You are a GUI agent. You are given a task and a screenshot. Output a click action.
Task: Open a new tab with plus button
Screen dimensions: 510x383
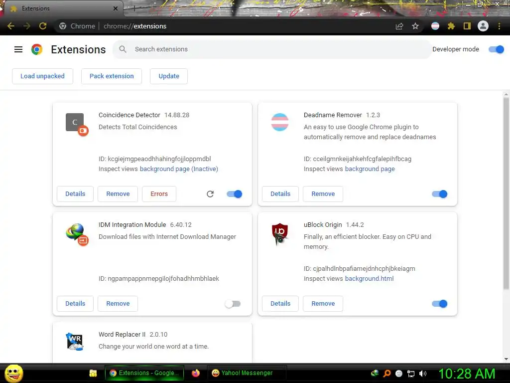coord(134,8)
